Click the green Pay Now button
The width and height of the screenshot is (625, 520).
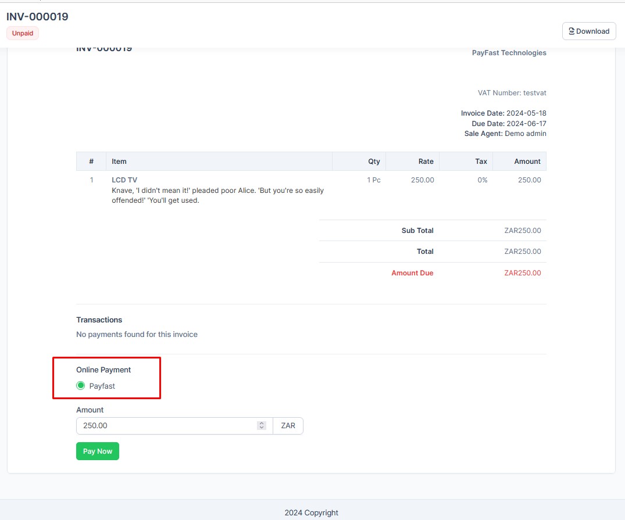click(97, 451)
